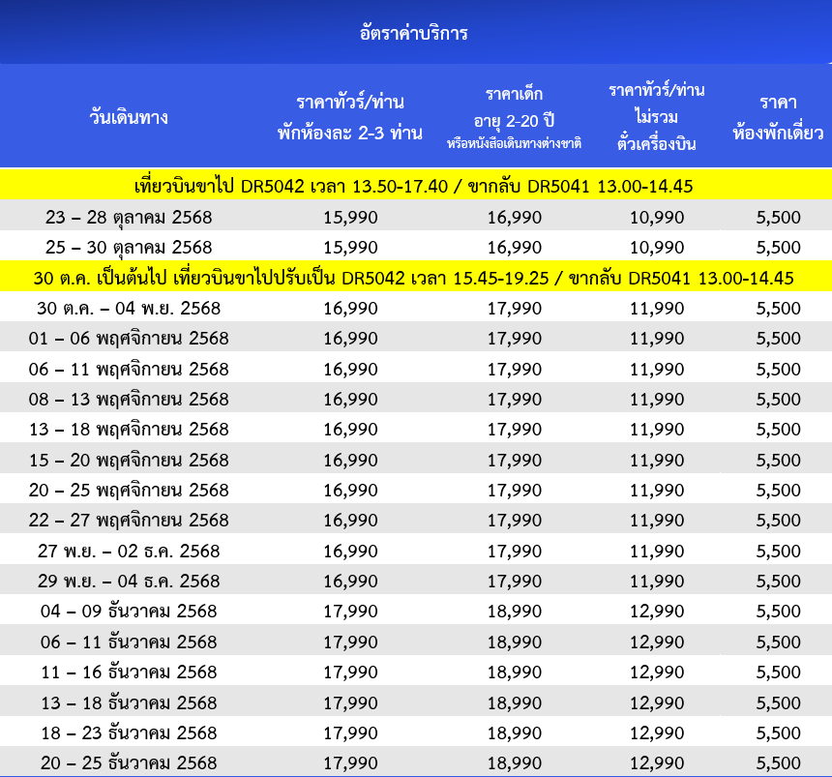
Task: Click the yellow DR5042 13.50-17.40 flight banner
Action: coord(414,185)
